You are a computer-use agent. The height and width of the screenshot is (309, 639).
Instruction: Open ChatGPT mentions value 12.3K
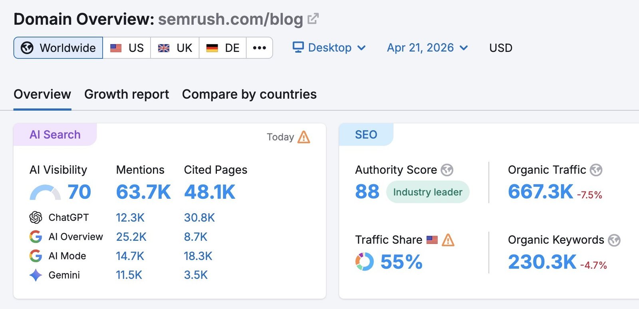pos(130,218)
